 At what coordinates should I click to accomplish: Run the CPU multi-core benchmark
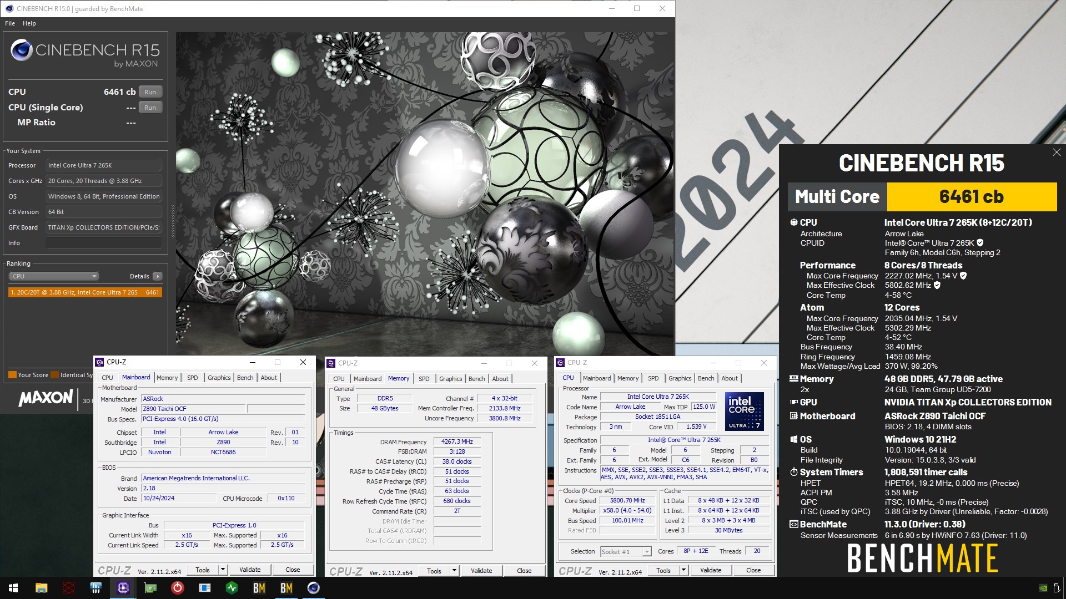point(150,92)
